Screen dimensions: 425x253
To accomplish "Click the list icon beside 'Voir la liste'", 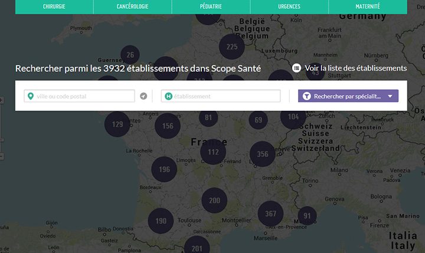I will 296,68.
